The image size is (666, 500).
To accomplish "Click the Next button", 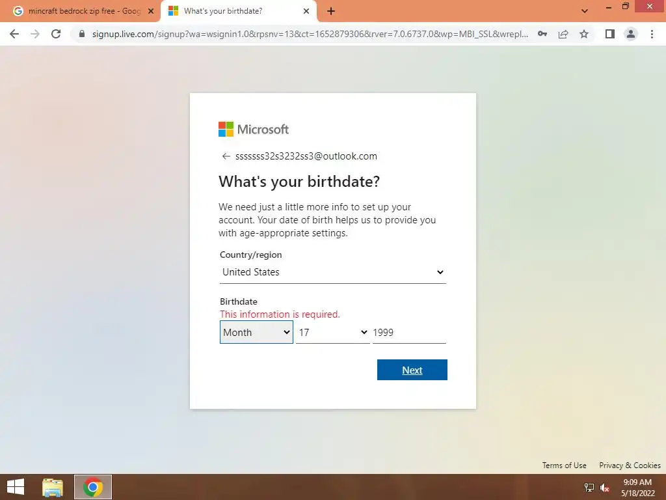I will tap(412, 370).
